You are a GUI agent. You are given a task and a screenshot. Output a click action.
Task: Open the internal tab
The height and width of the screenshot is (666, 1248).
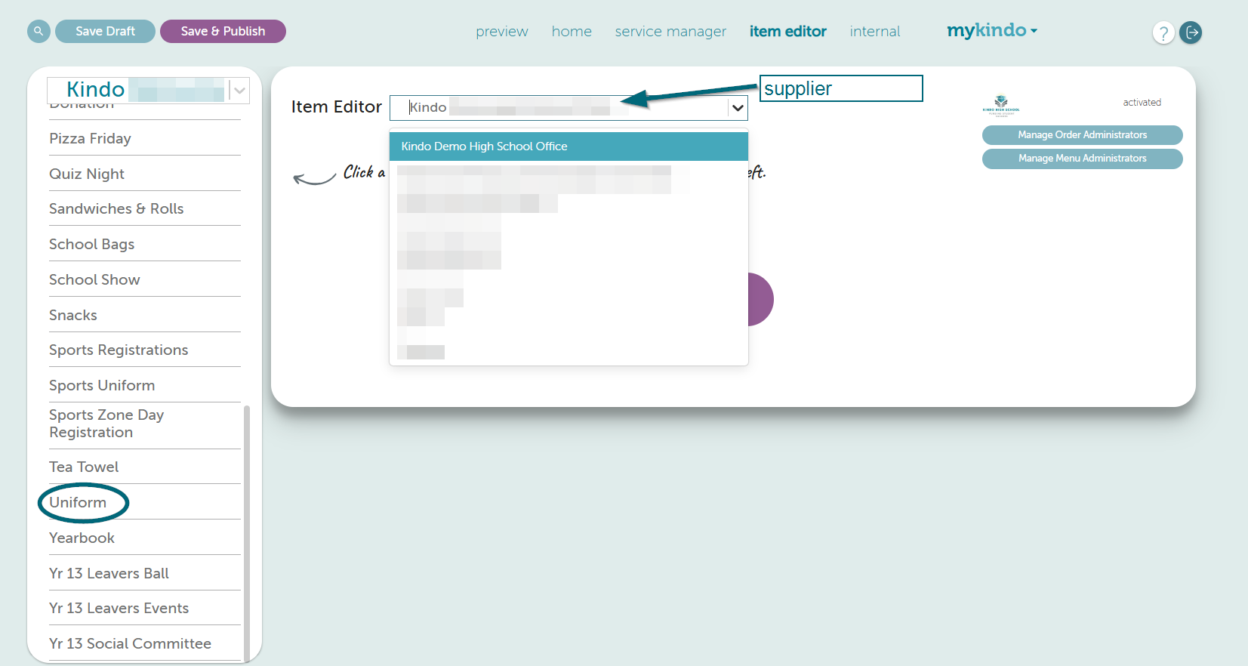point(874,31)
